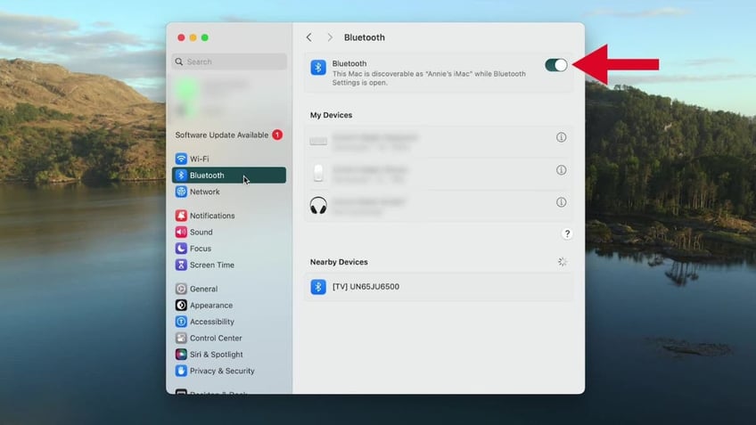
Task: Show info for the keyboard device
Action: 562,137
